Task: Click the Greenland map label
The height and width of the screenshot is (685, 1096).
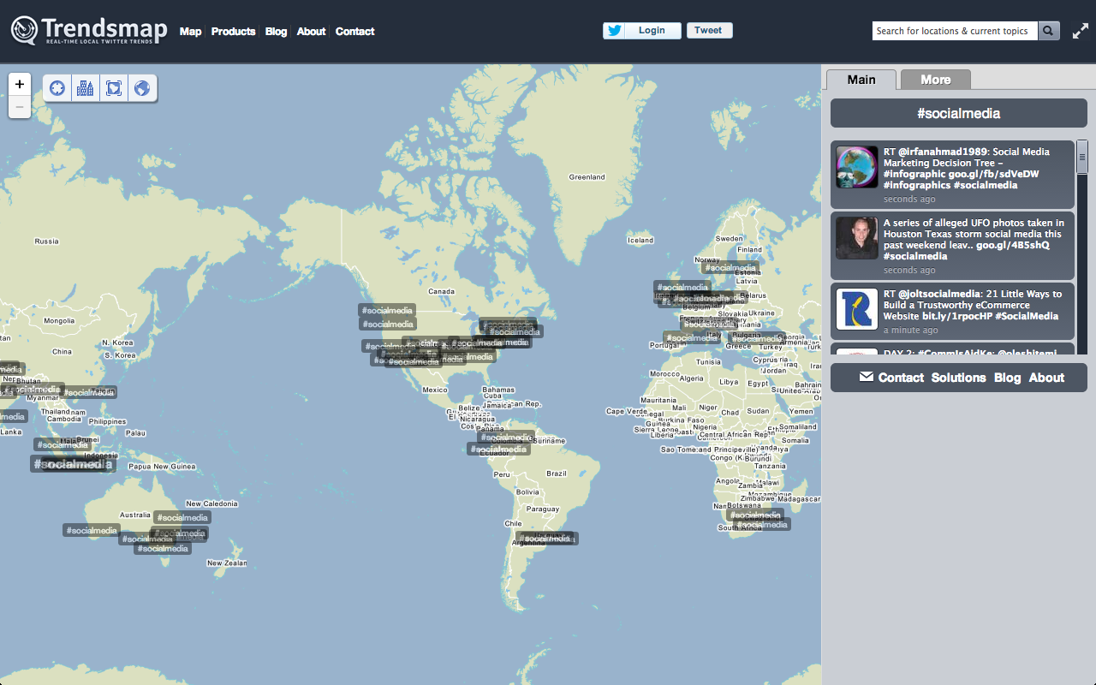Action: pos(587,177)
